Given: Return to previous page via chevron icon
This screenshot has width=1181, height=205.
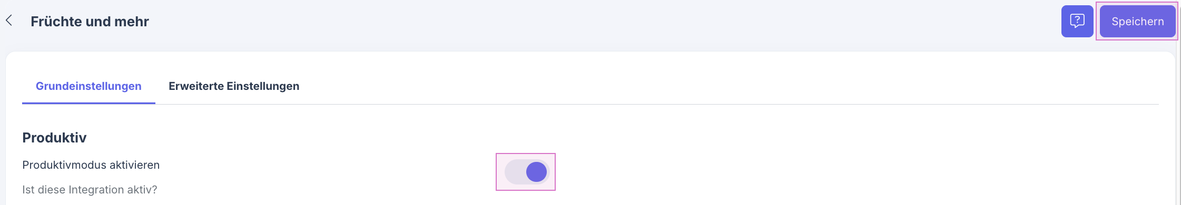Looking at the screenshot, I should coord(9,20).
